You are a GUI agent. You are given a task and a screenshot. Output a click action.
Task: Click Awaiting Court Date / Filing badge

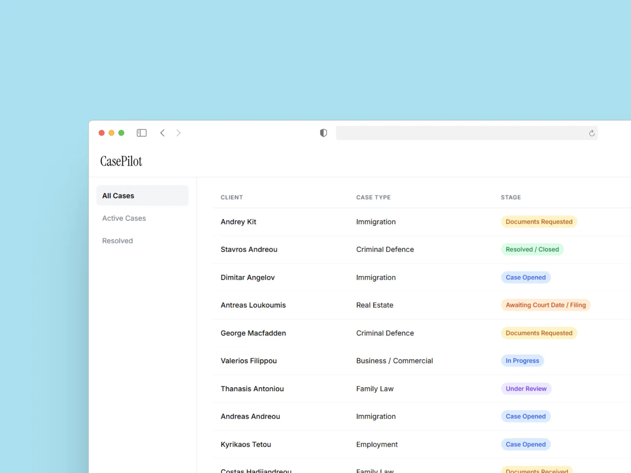545,305
